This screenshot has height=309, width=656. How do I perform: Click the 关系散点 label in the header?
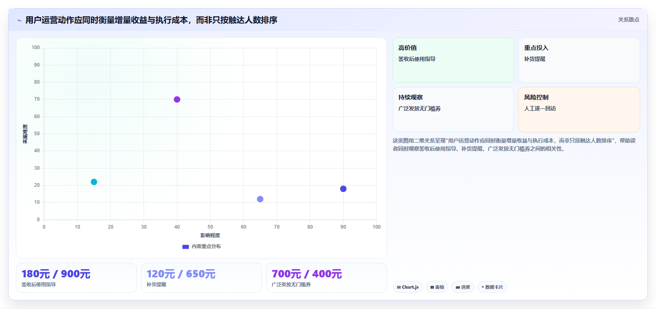pyautogui.click(x=629, y=19)
